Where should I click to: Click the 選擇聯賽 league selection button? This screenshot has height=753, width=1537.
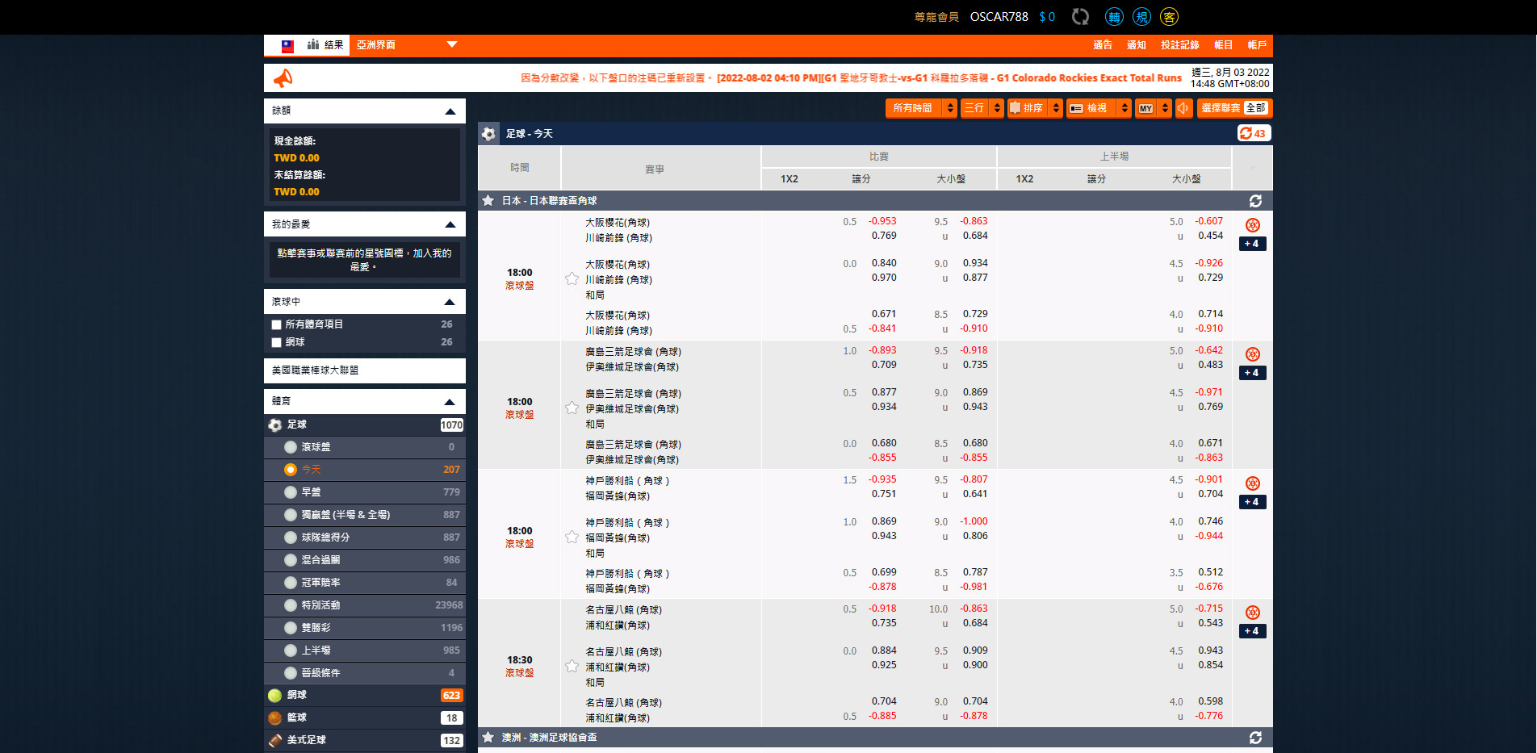[x=1233, y=108]
